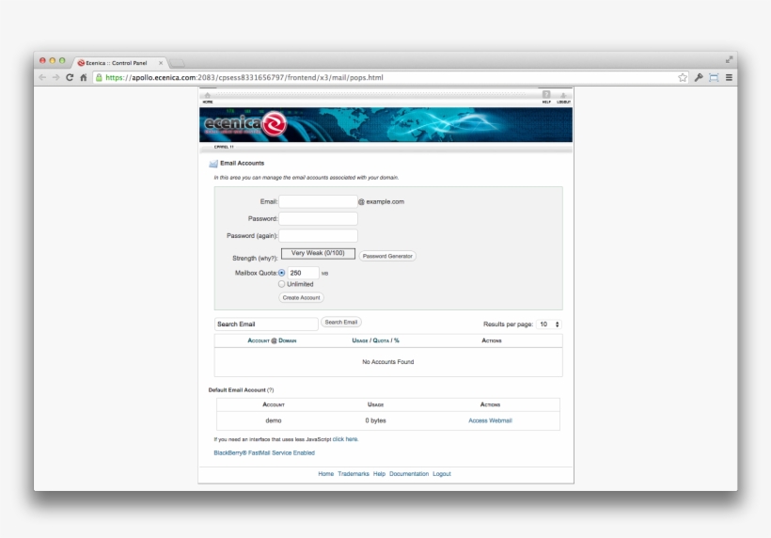Image resolution: width=771 pixels, height=538 pixels.
Task: Sort by the Domain column header
Action: tap(287, 340)
